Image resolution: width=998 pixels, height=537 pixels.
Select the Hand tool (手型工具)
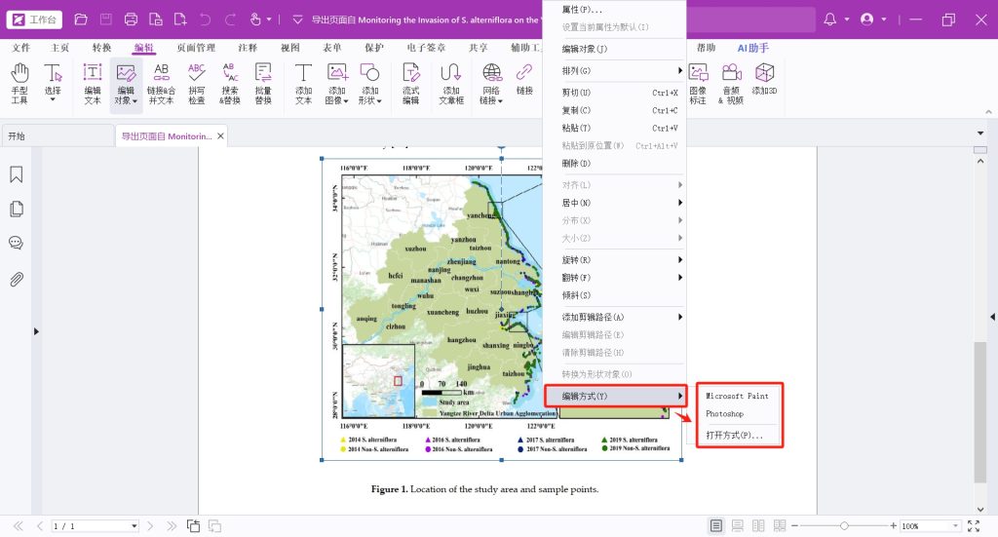(x=19, y=82)
